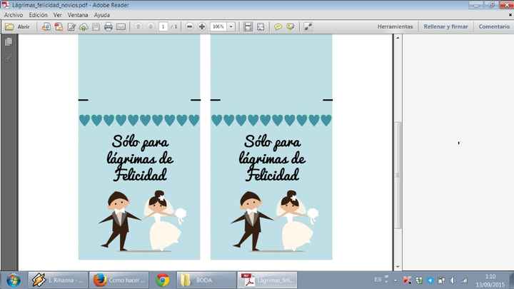Image resolution: width=514 pixels, height=289 pixels.
Task: Close the document with the small X
Action: tap(510, 15)
